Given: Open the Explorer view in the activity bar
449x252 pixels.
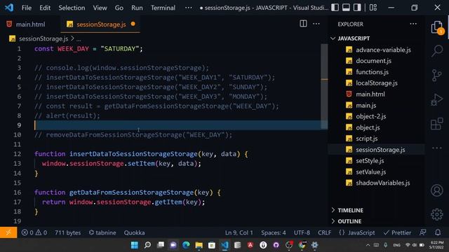Looking at the screenshot, I should coord(436,27).
